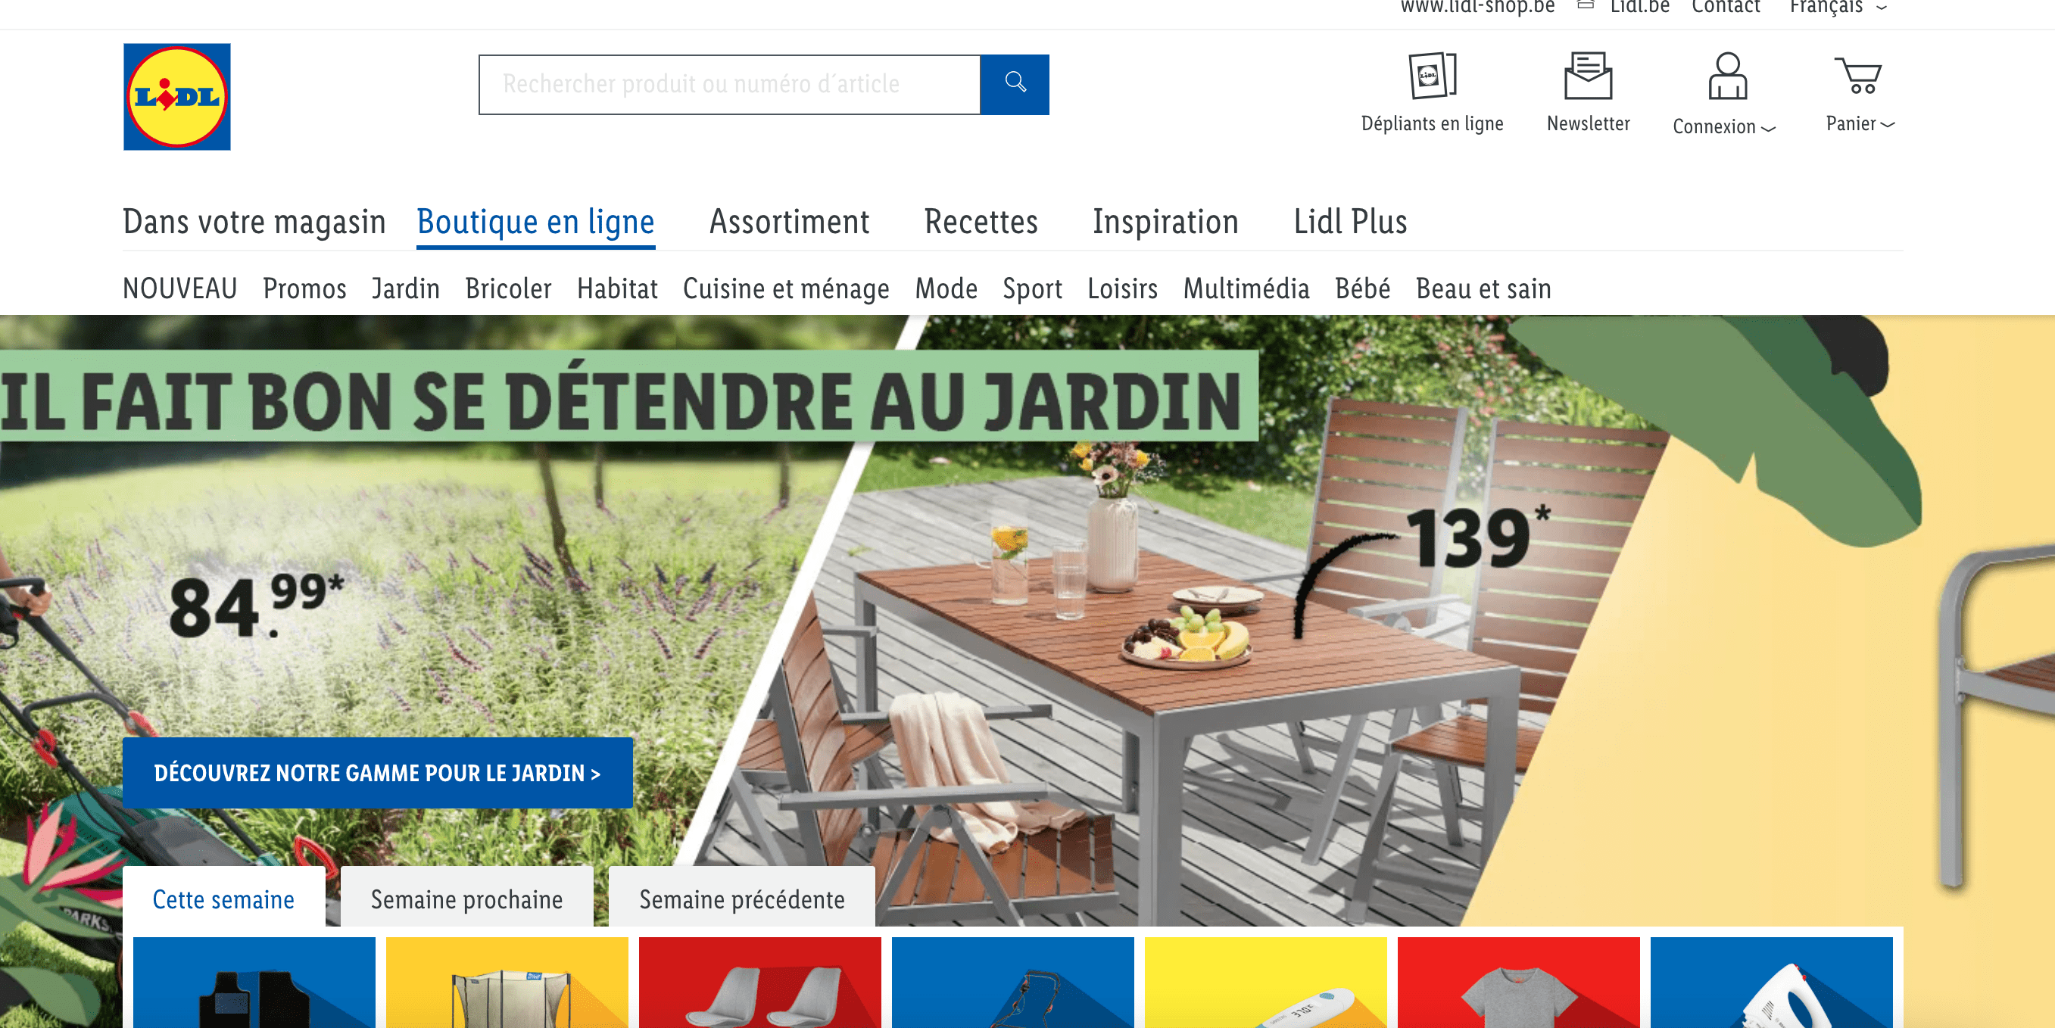Click Découvrez notre gamme pour le jardin
This screenshot has height=1028, width=2055.
click(x=377, y=773)
